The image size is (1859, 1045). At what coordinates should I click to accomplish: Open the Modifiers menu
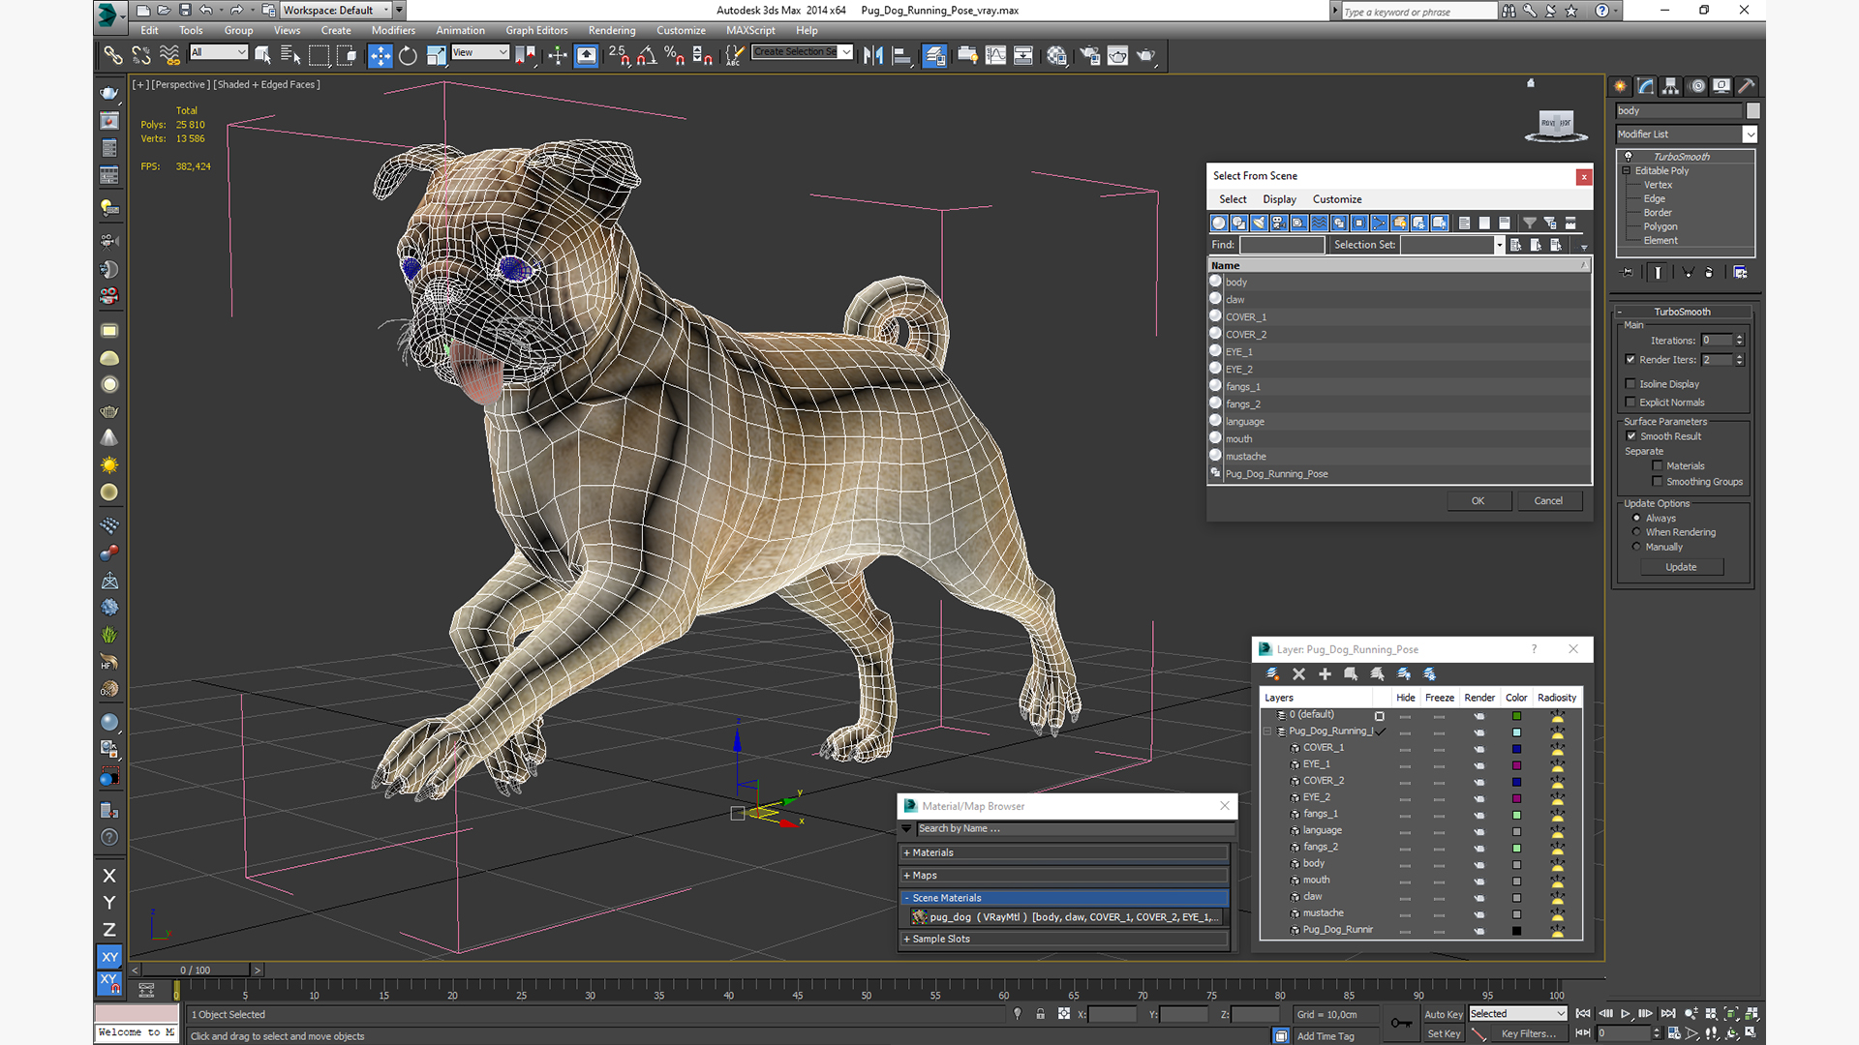click(392, 30)
